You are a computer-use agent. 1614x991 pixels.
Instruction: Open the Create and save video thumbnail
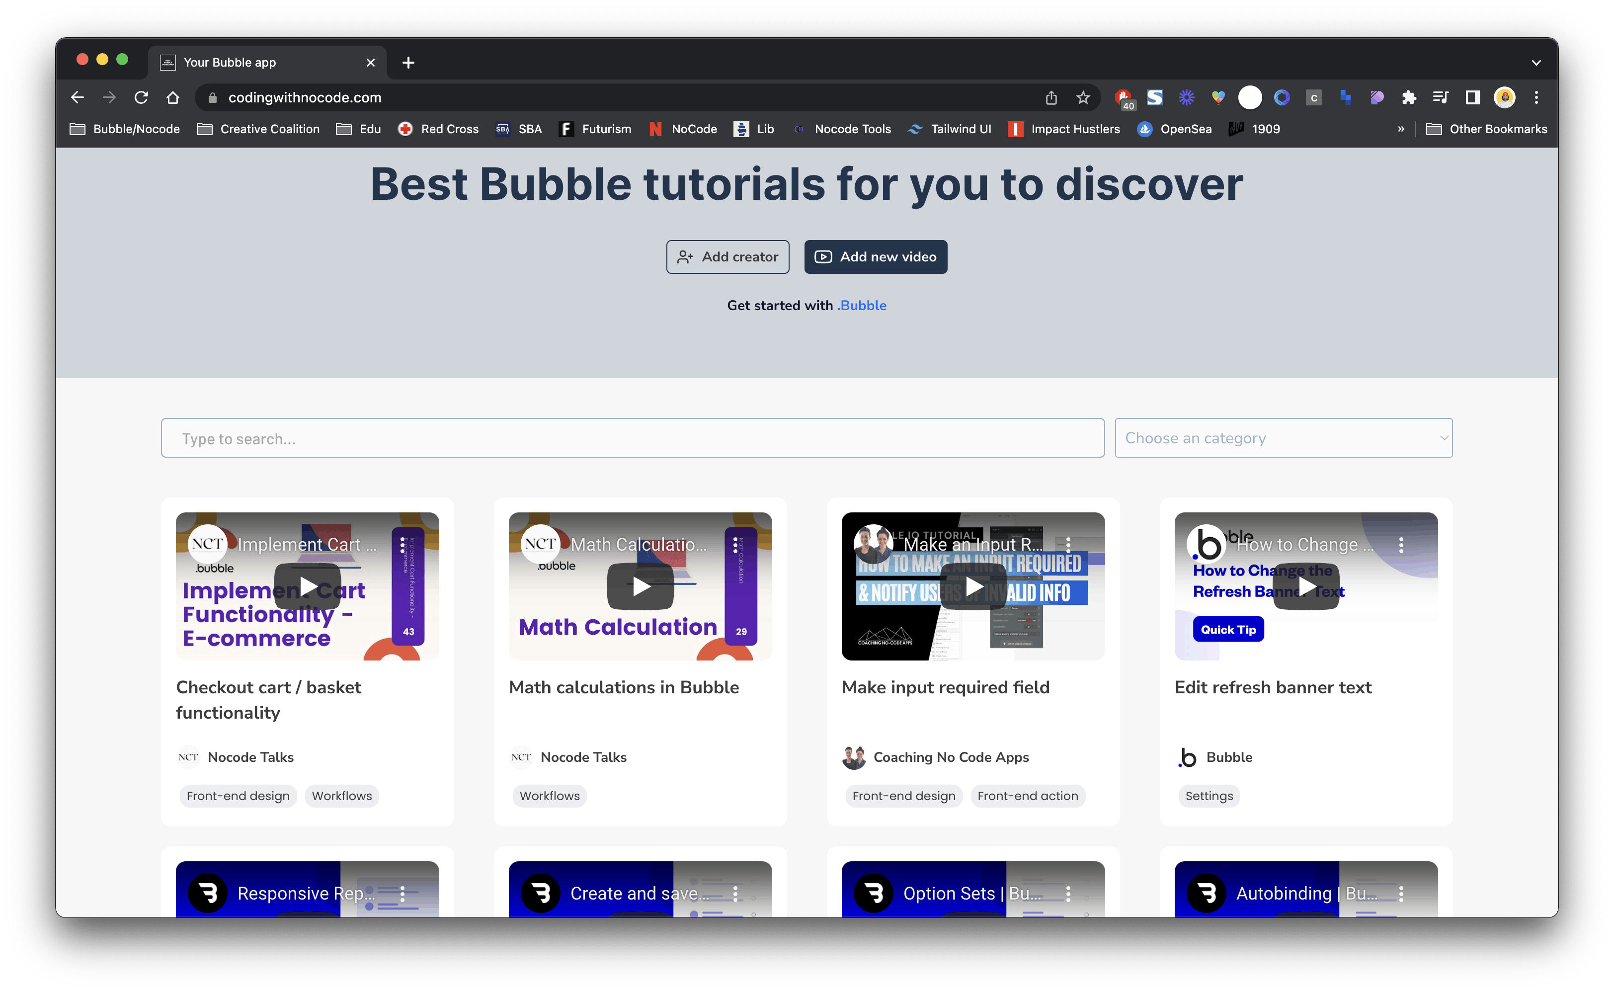coord(640,890)
